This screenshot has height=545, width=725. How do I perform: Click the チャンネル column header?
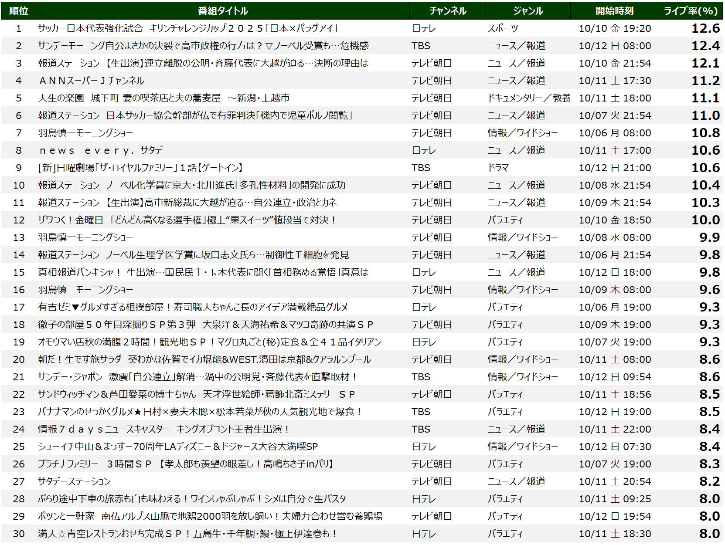click(x=447, y=11)
